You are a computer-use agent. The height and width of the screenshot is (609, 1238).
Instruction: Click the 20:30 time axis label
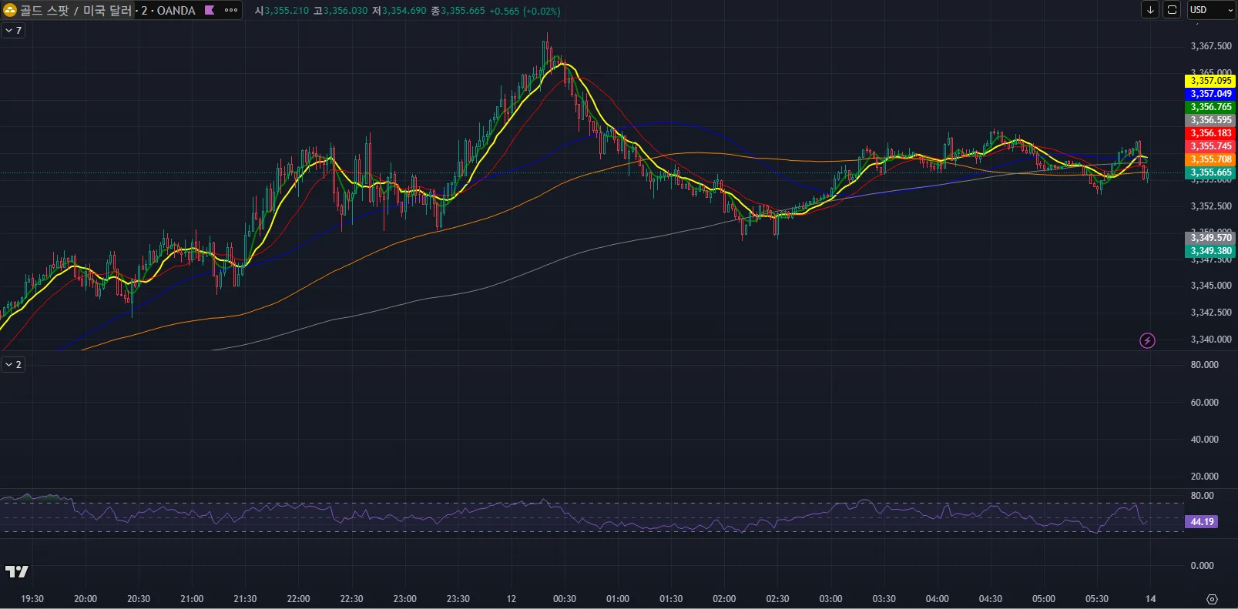click(x=139, y=599)
